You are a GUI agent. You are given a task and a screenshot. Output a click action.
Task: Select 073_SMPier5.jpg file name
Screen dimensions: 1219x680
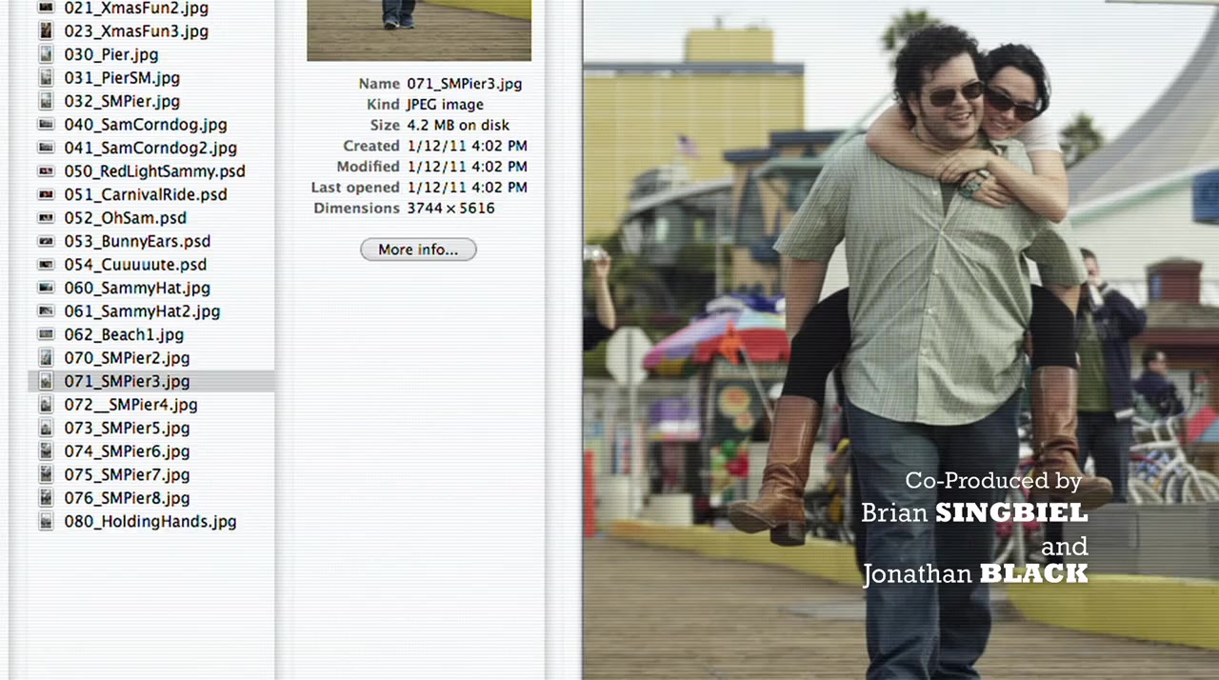click(127, 428)
